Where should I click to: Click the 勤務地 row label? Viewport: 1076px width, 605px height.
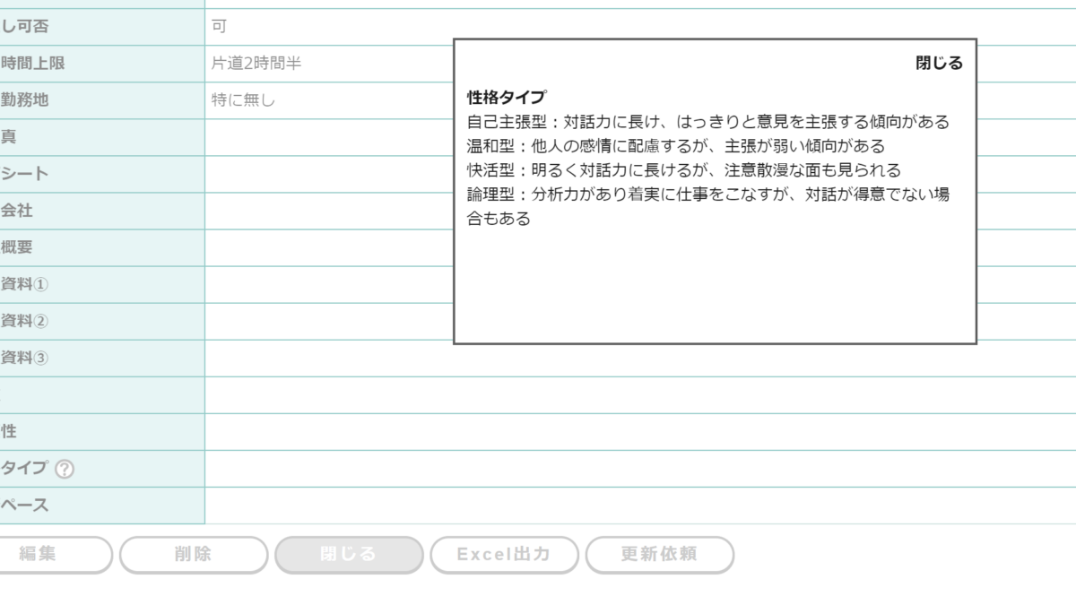[x=25, y=100]
